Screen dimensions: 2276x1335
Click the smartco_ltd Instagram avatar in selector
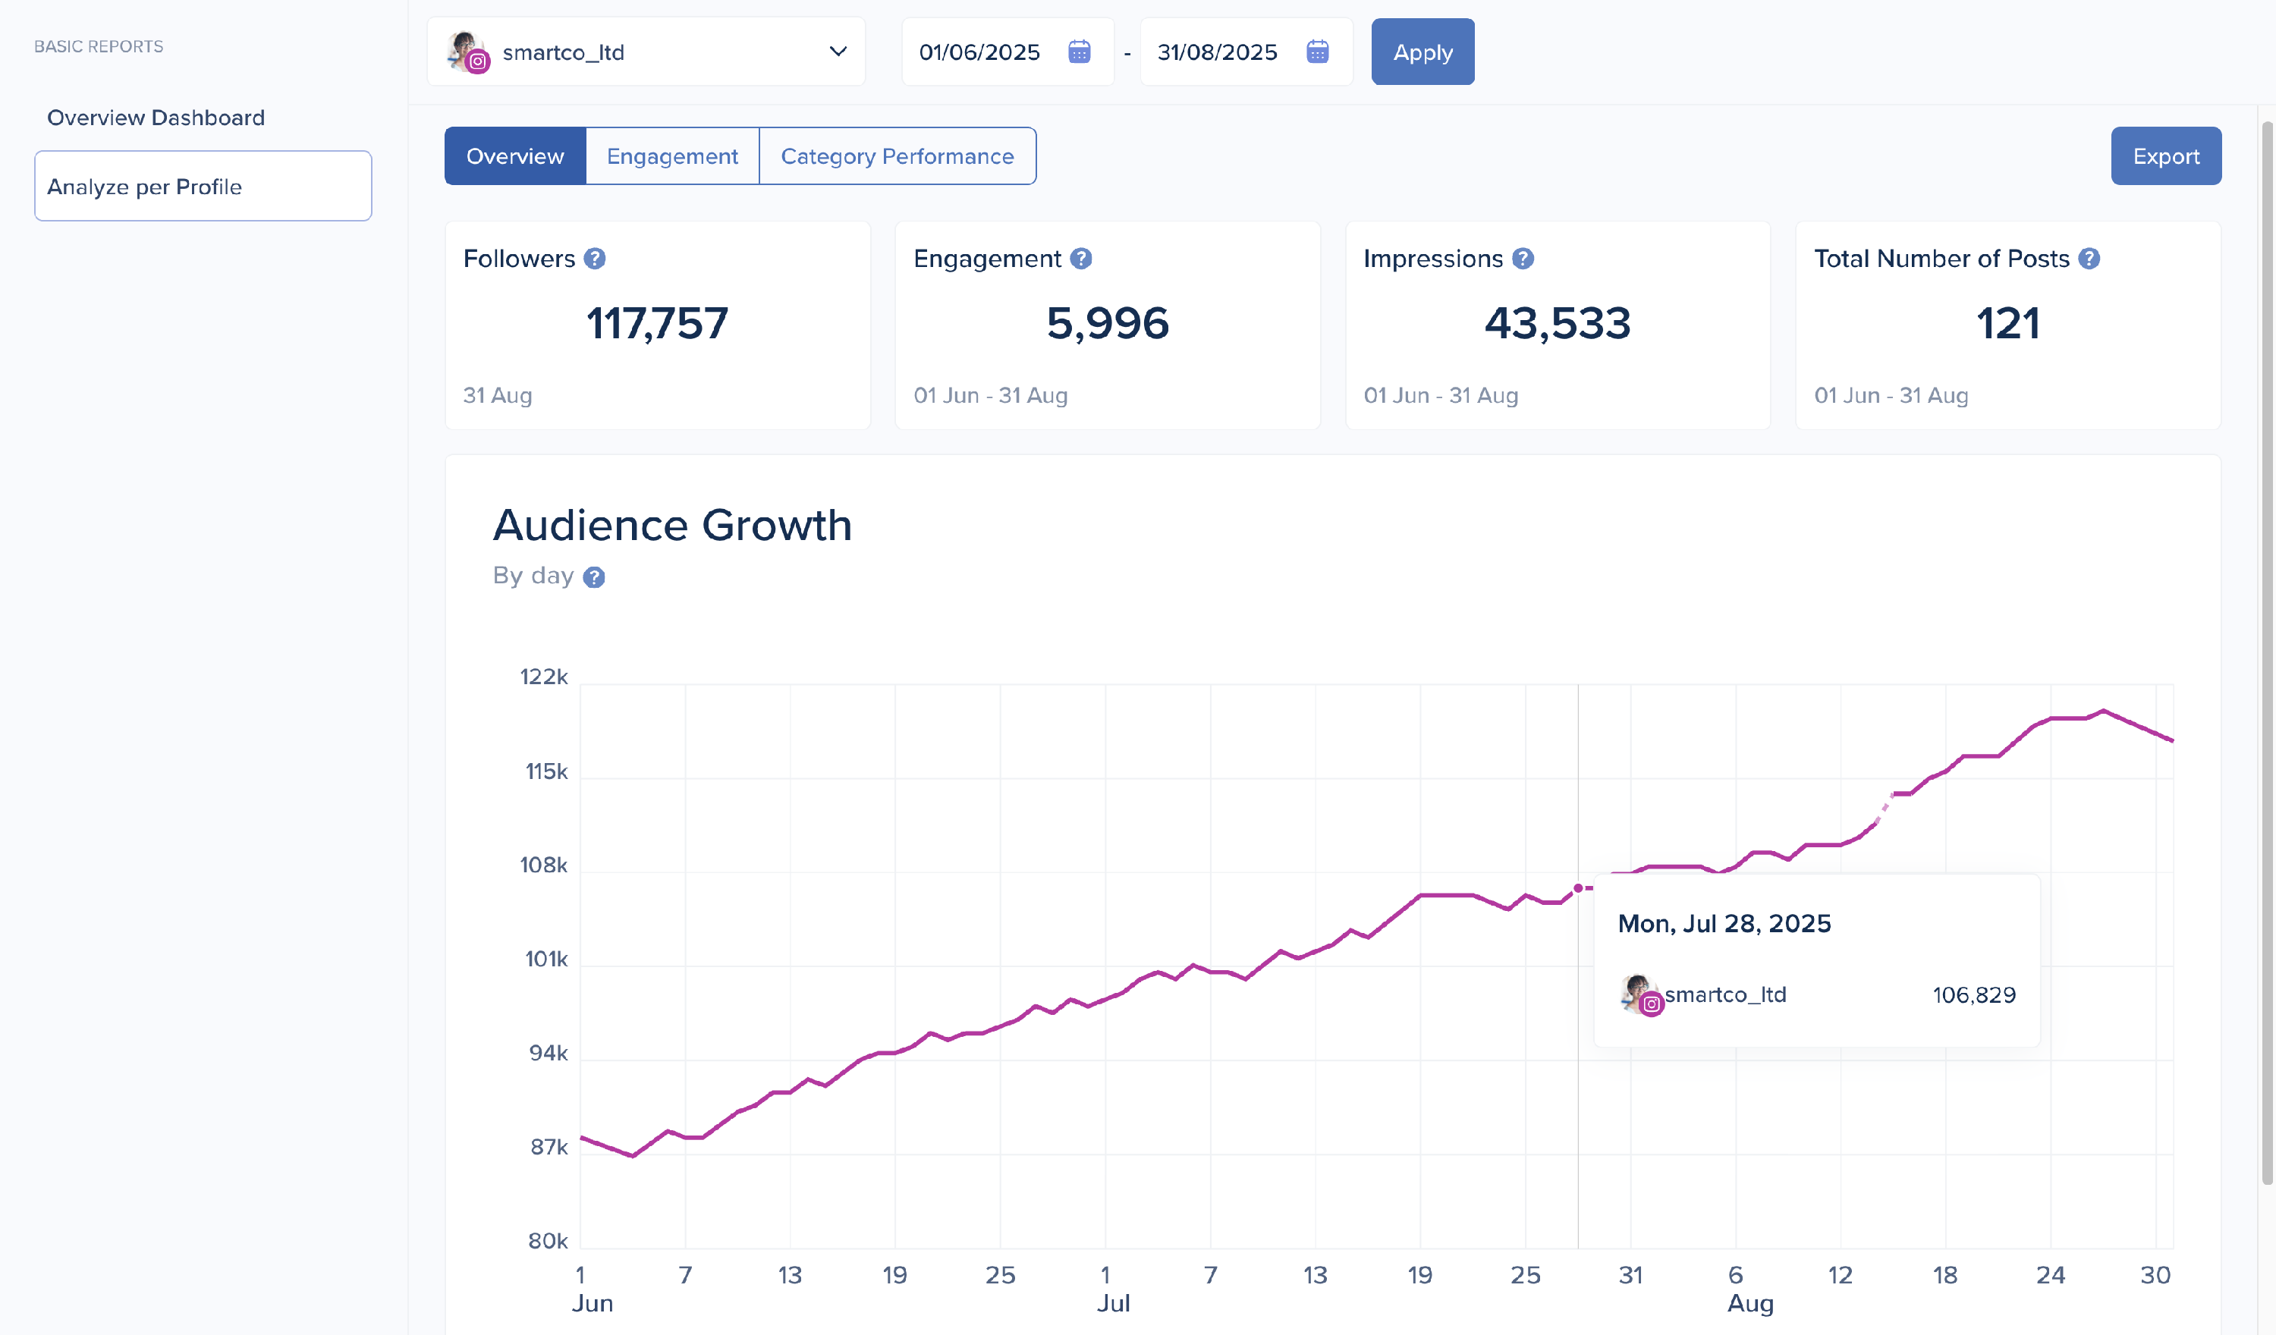point(467,52)
